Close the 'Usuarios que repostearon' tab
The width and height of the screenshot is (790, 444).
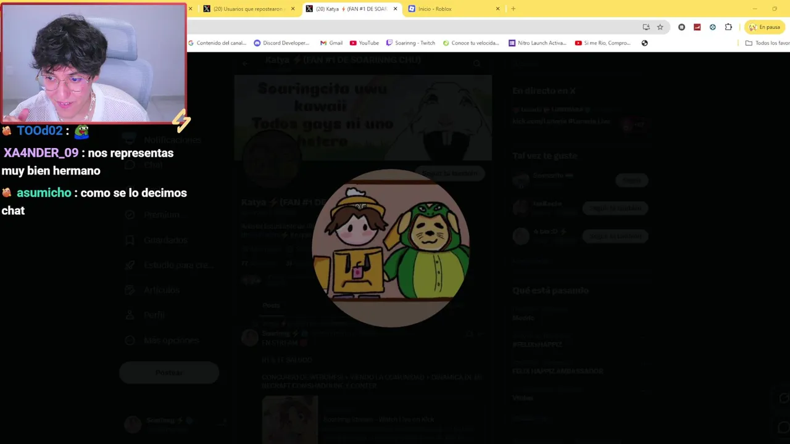[293, 9]
